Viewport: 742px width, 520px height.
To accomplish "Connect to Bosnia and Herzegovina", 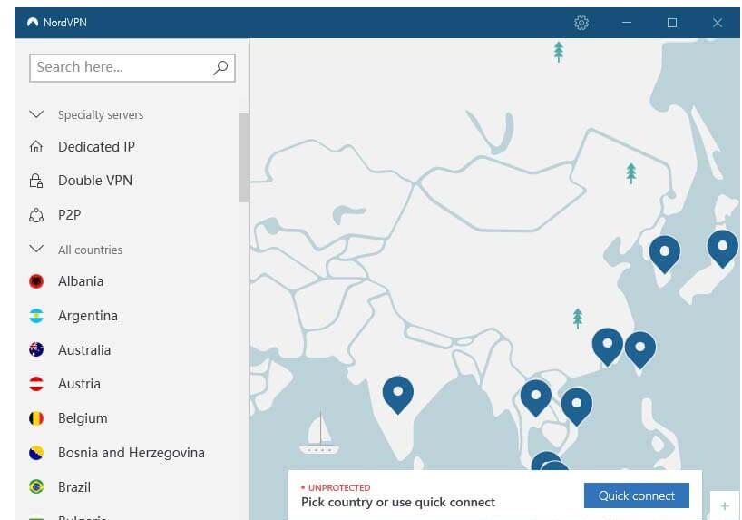I will click(132, 453).
